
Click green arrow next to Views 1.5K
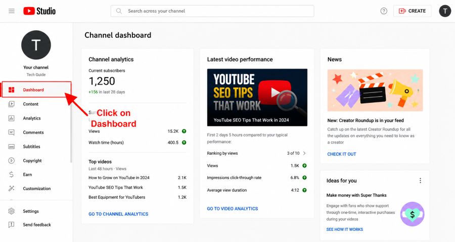pos(304,165)
